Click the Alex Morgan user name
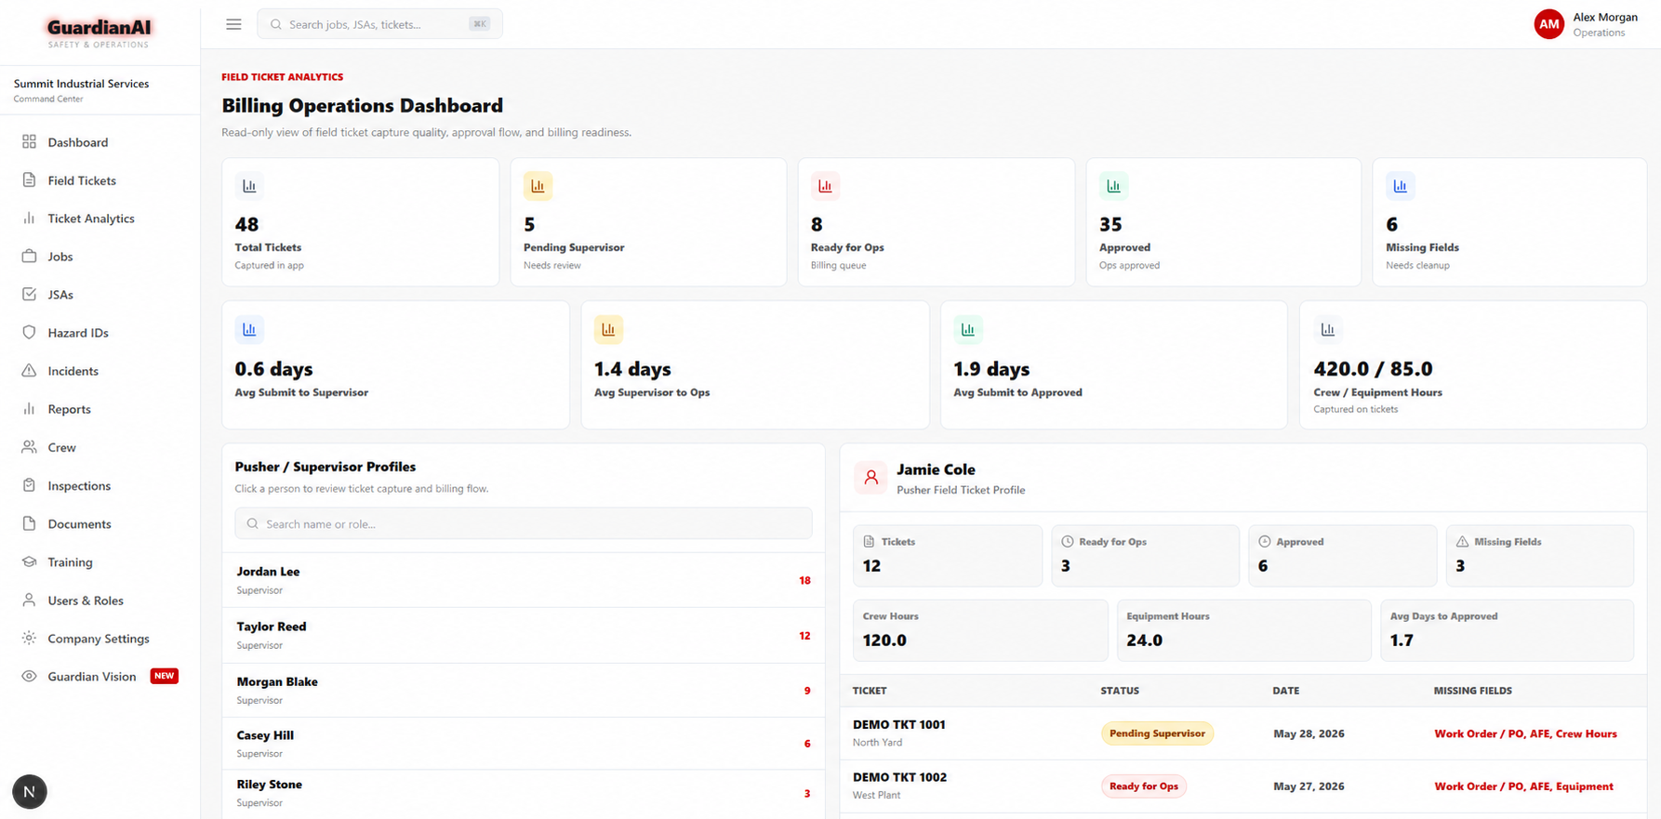The height and width of the screenshot is (819, 1661). (1605, 17)
